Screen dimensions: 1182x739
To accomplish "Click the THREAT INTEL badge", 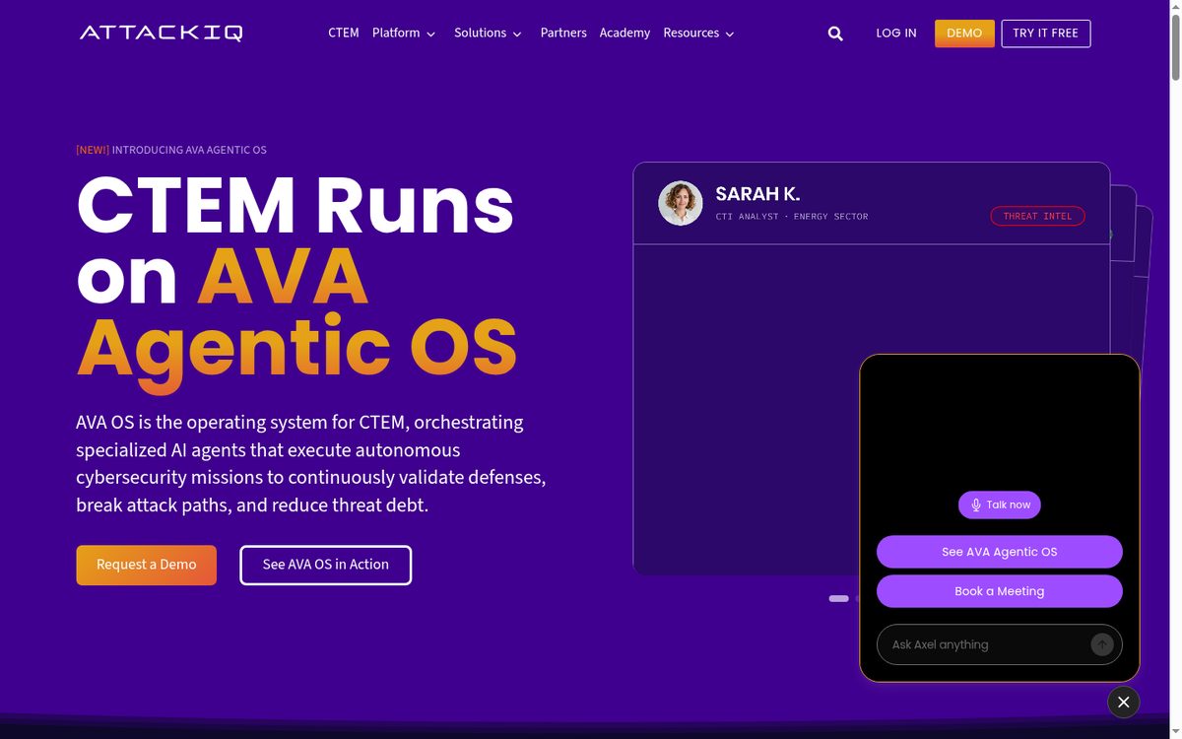I will [x=1037, y=216].
